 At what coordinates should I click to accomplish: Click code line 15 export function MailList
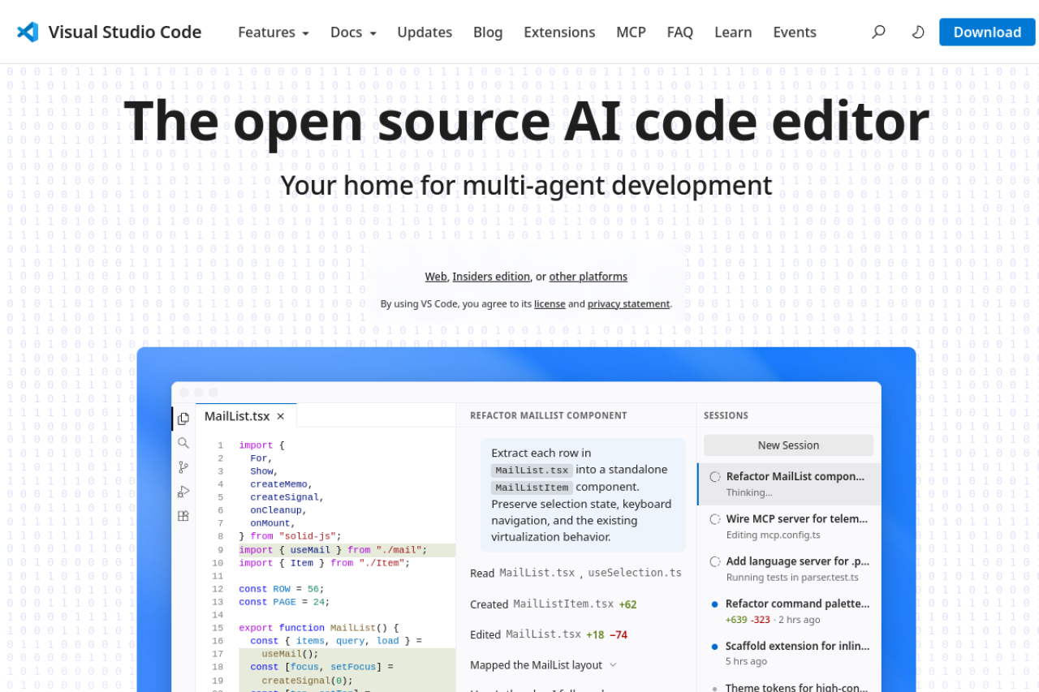[x=319, y=628]
